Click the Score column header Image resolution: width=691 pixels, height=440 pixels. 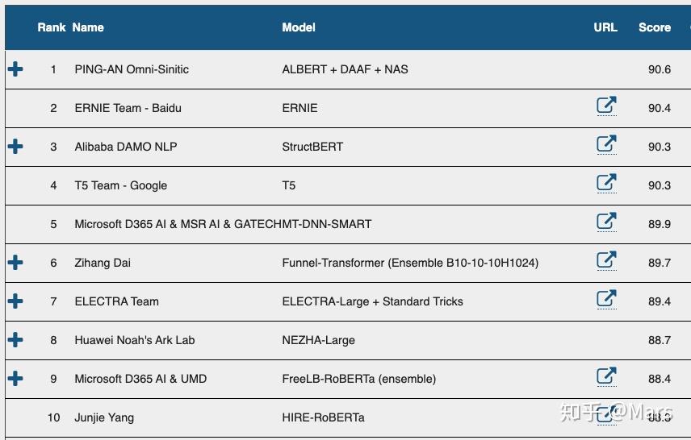tap(654, 27)
